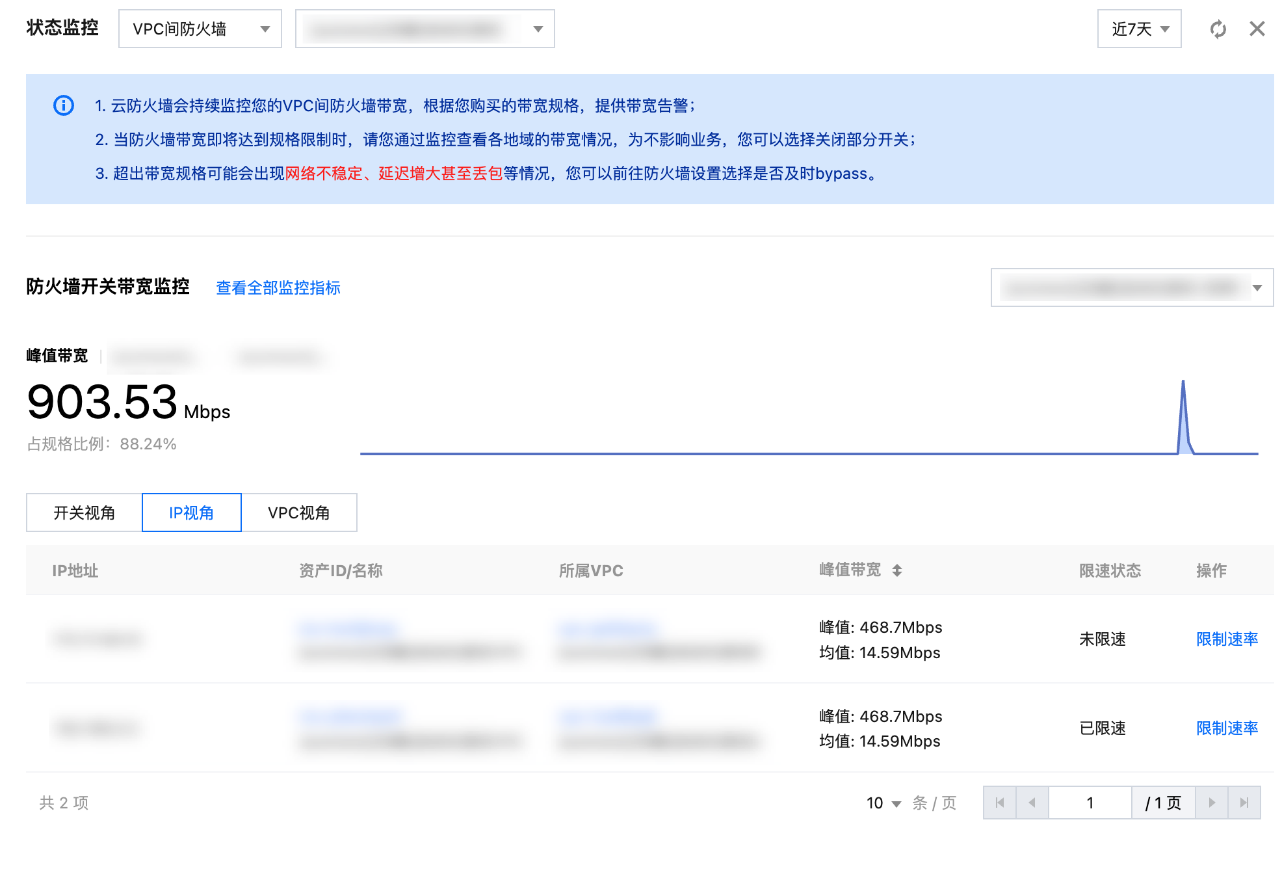Screen dimensions: 1282x891
Task: Go to previous page of results
Action: coord(1032,803)
